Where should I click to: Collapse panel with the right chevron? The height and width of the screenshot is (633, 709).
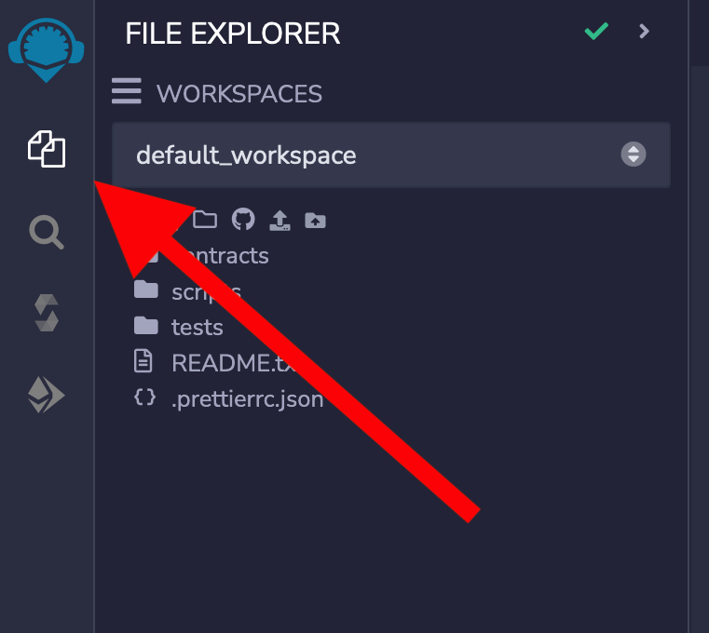coord(644,31)
